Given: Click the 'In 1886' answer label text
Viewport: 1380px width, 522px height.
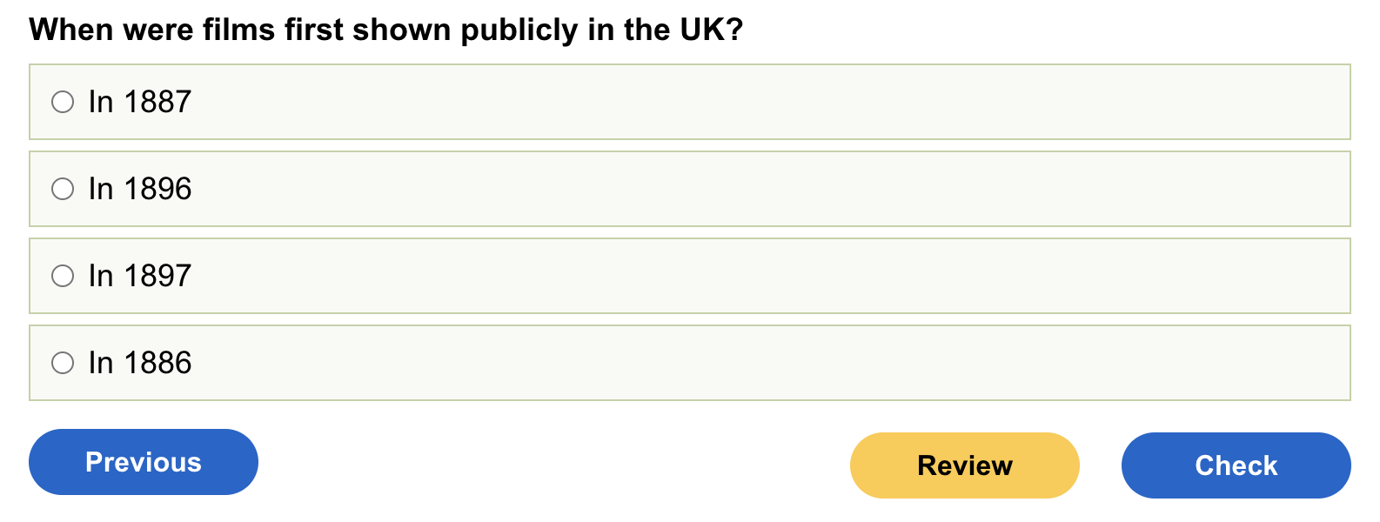Looking at the screenshot, I should point(140,363).
